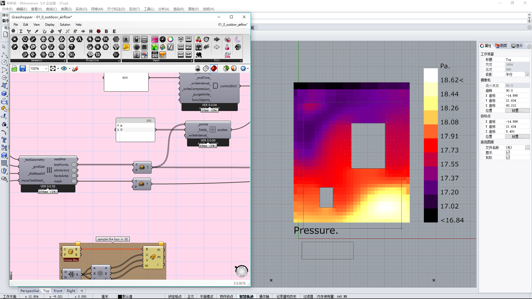This screenshot has width=532, height=299.
Task: Select the 'ID' Guid primitive component
Action: click(98, 55)
